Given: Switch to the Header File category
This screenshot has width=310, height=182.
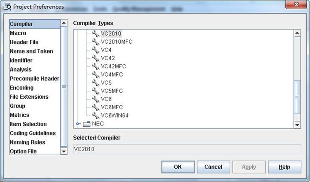Looking at the screenshot, I should coord(24,42).
